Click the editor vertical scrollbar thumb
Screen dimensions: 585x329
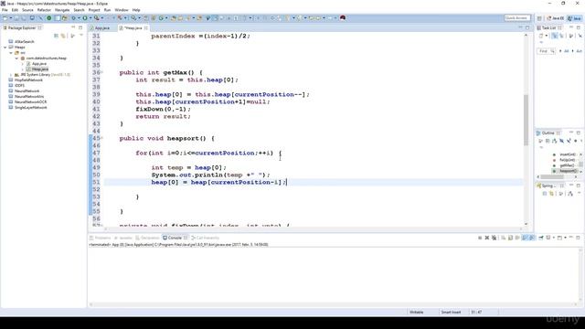pos(526,120)
